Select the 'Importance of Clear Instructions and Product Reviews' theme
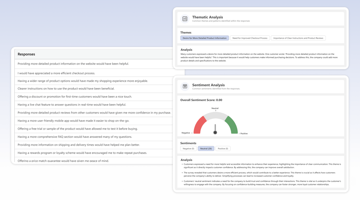Screen dimensions: 360x200 298,38
